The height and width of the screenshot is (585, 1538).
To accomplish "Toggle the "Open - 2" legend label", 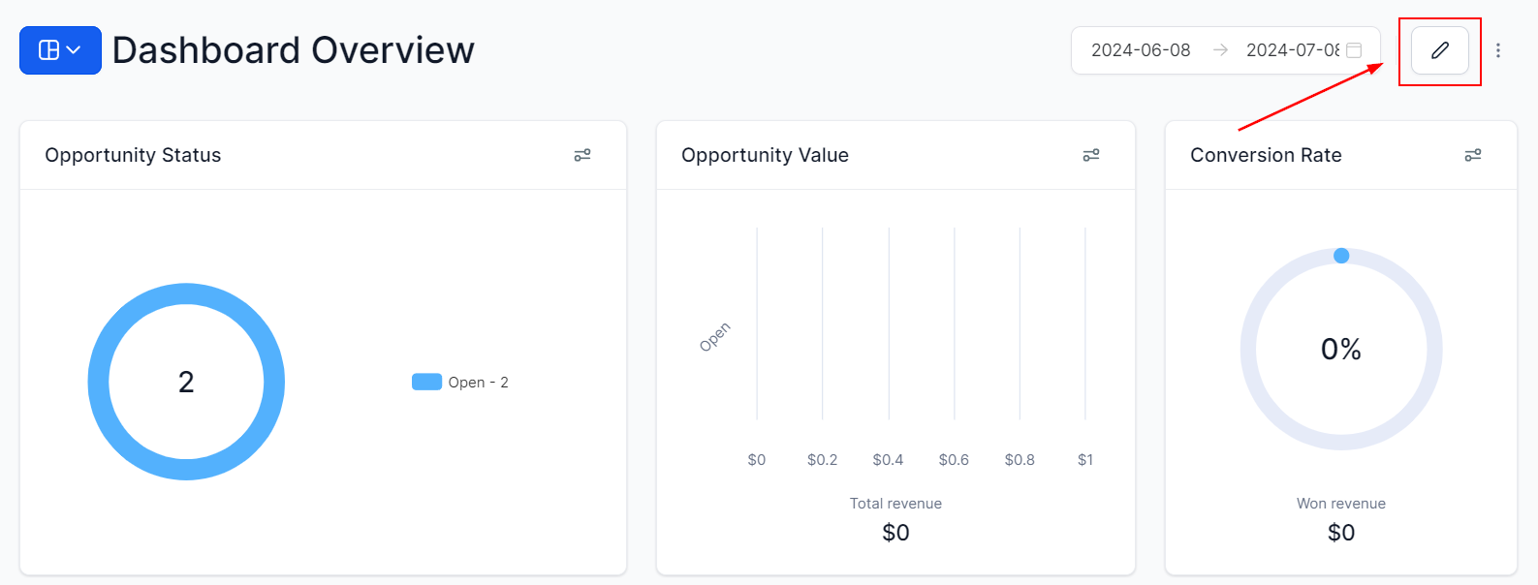I will tap(478, 383).
